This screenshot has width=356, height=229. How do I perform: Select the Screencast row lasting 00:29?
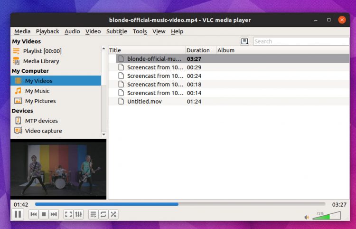point(229,67)
